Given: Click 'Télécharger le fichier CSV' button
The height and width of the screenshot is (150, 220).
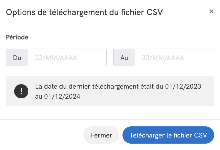Looking at the screenshot, I should (x=168, y=135).
